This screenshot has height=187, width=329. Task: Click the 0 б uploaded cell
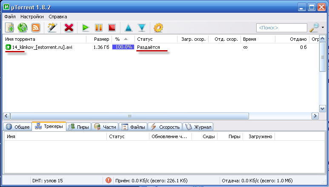(x=303, y=47)
